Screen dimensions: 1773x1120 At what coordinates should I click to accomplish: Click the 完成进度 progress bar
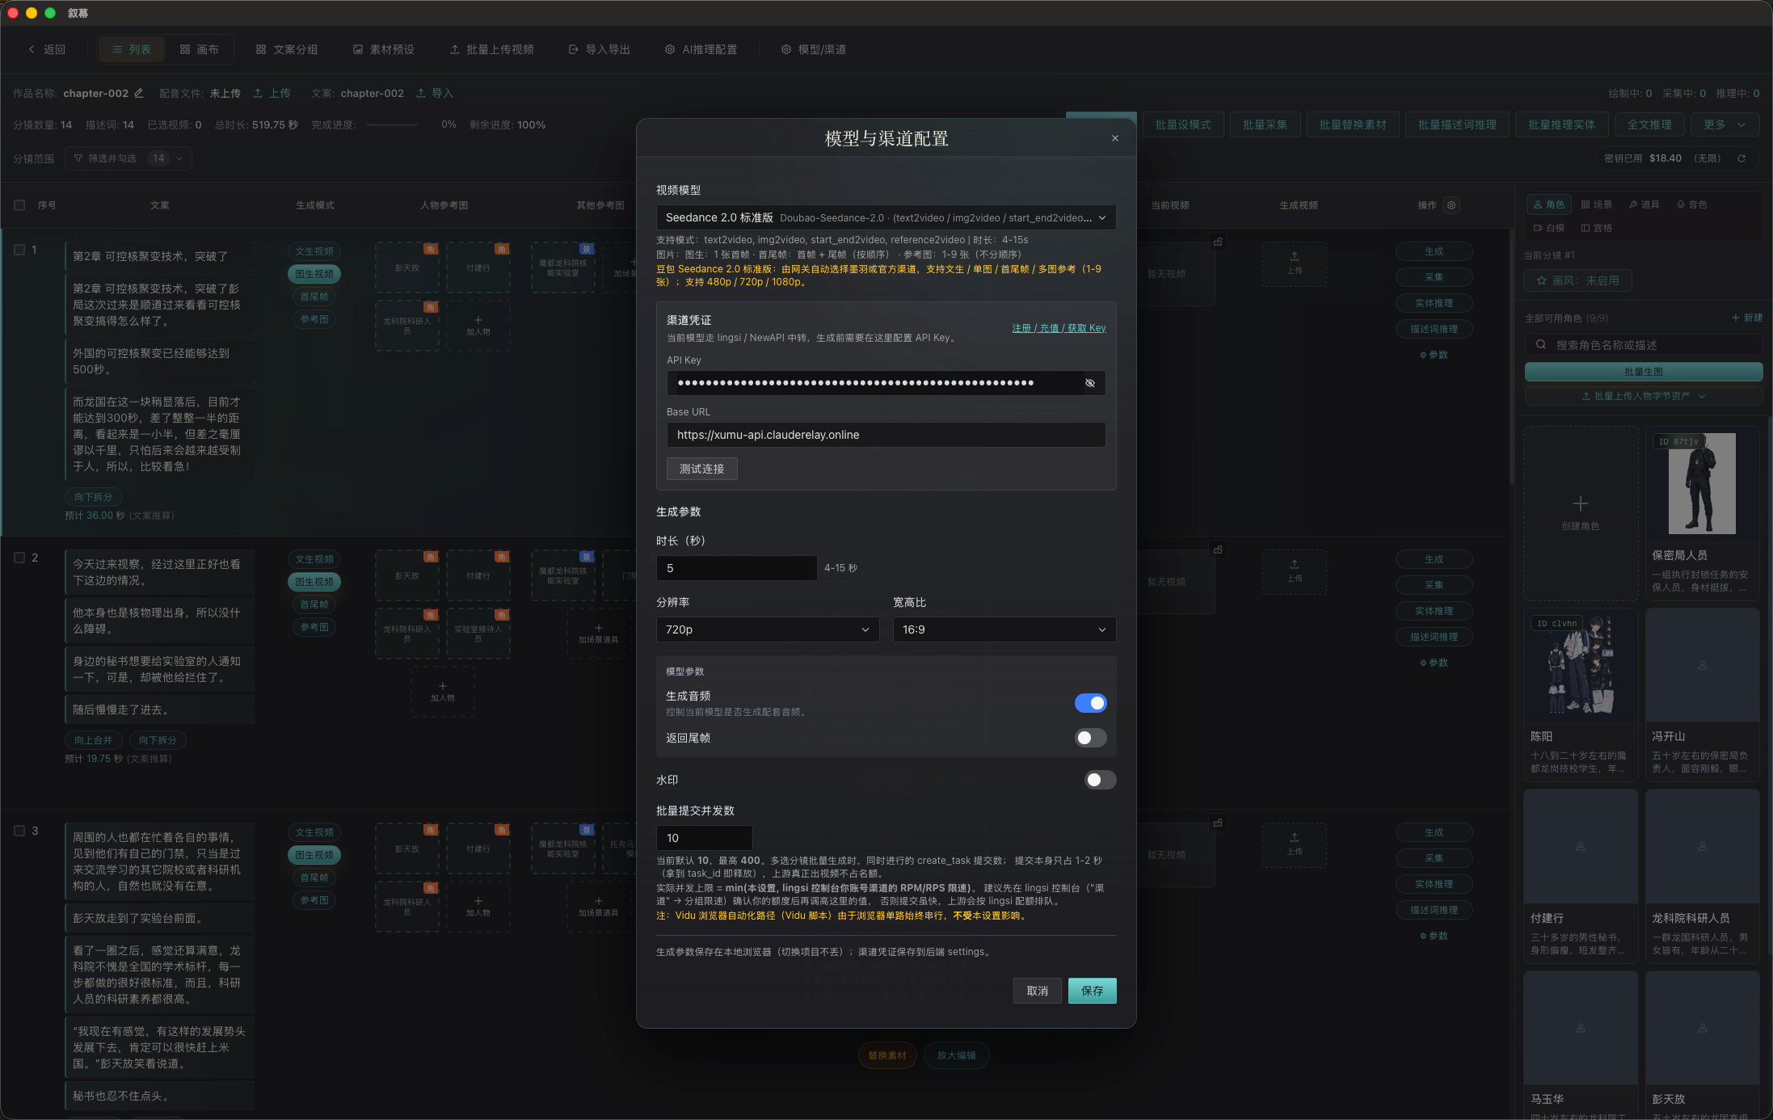click(x=392, y=124)
